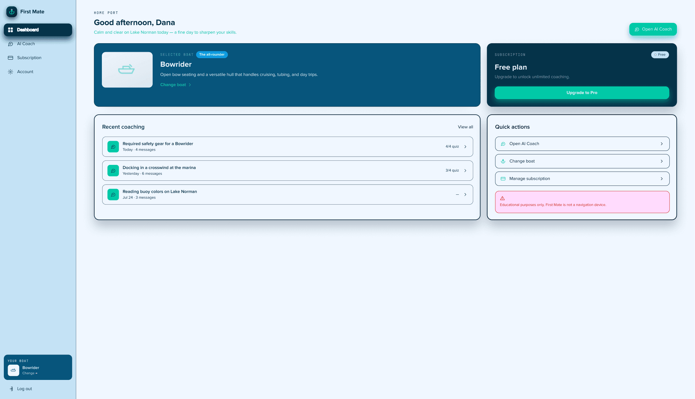Click the Good afternoon, Dana heading
The width and height of the screenshot is (695, 399).
point(134,23)
